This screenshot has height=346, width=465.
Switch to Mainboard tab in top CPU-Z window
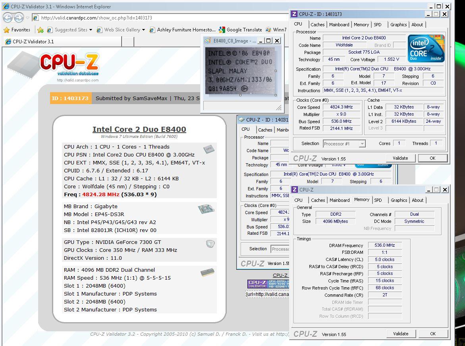pyautogui.click(x=339, y=25)
